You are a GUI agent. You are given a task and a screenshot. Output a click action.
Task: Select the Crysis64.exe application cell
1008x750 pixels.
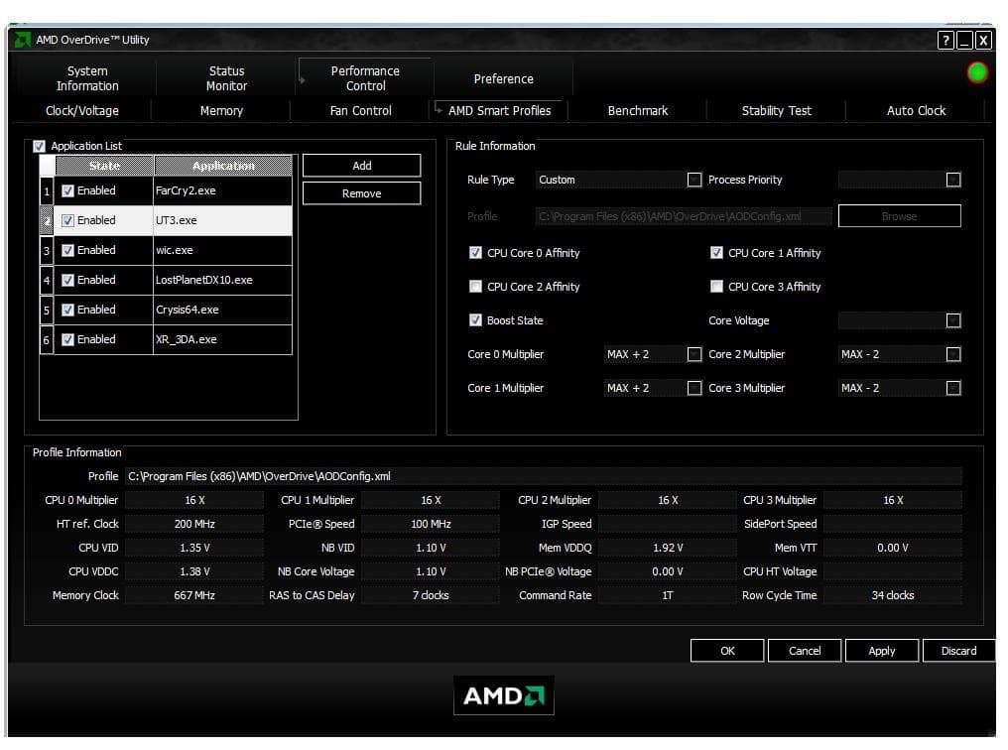222,310
